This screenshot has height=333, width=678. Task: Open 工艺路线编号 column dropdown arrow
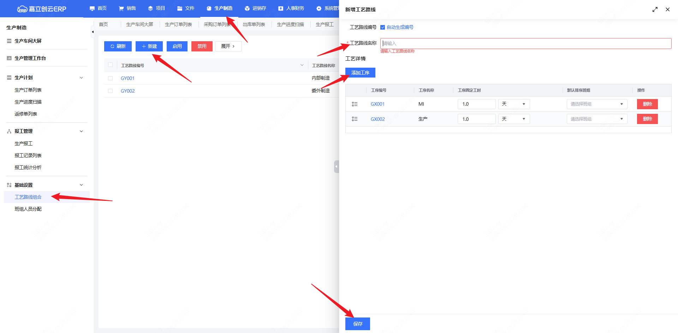(x=302, y=65)
